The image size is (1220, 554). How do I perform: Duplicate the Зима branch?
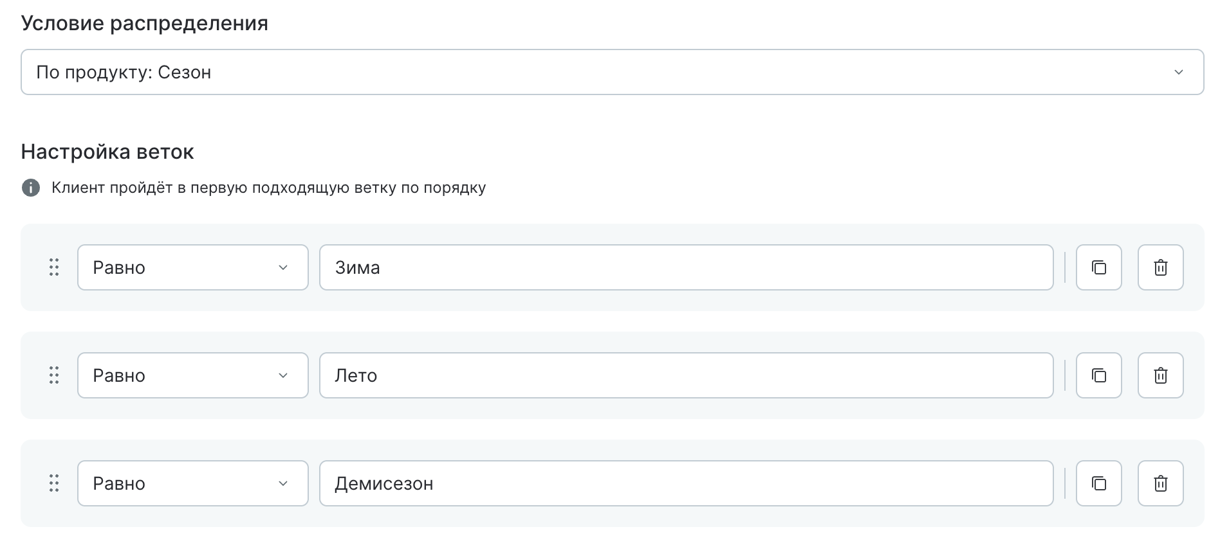point(1099,267)
